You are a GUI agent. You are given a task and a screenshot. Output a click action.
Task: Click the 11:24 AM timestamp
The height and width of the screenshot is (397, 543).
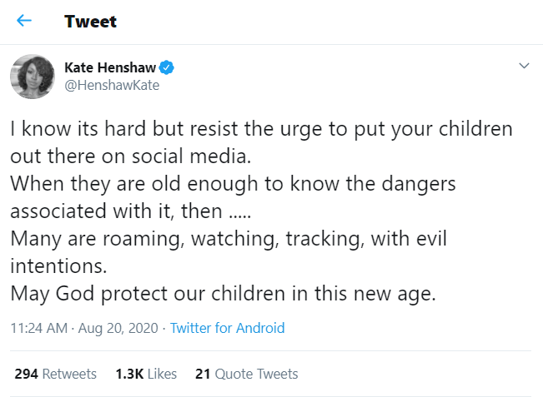(39, 328)
